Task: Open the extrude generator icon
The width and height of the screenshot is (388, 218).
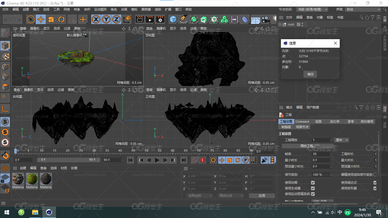Action: coord(204,19)
